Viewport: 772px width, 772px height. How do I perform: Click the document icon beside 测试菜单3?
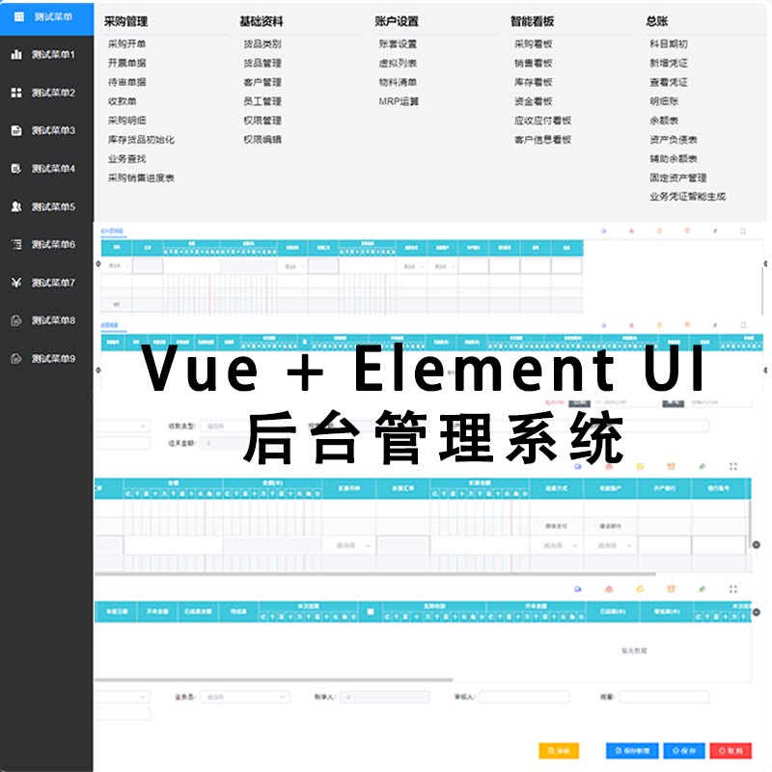pos(16,130)
